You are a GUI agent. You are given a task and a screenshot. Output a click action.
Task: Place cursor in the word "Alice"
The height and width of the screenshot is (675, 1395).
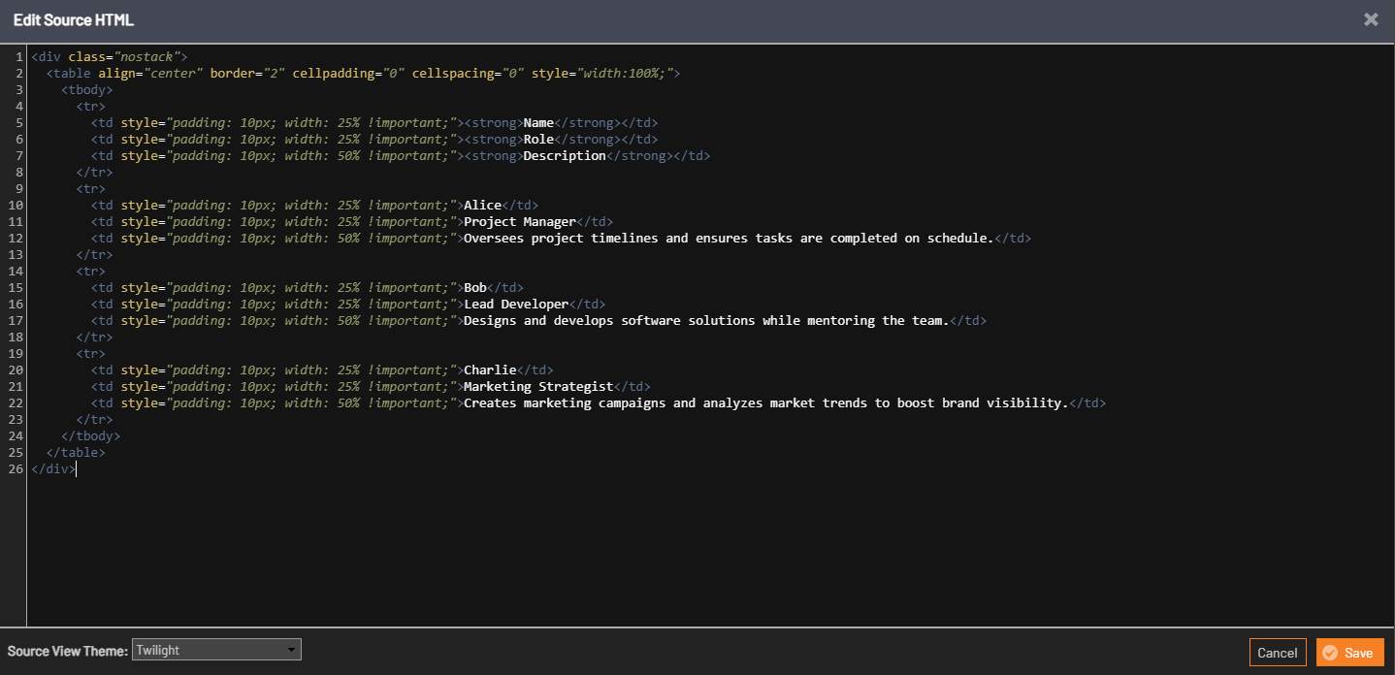click(482, 206)
